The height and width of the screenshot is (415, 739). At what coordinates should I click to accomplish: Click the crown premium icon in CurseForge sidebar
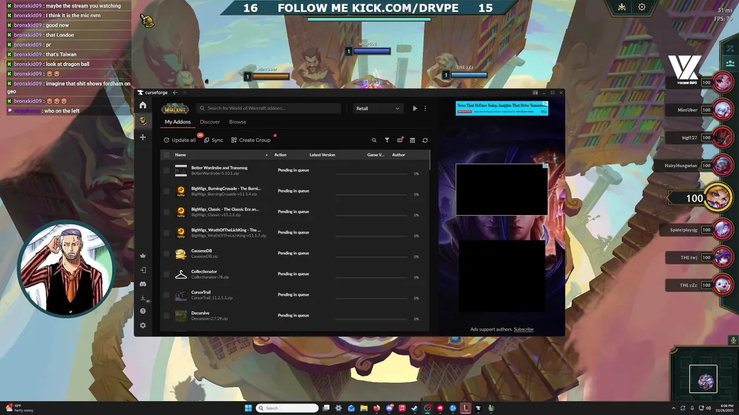coord(143,256)
